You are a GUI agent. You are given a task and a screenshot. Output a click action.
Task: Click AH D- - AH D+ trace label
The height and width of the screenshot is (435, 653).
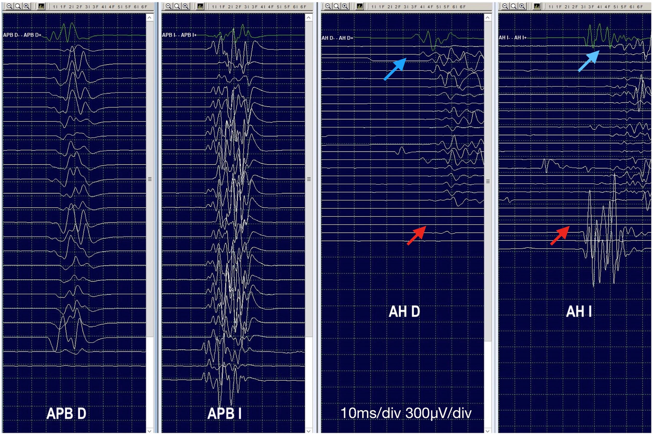pyautogui.click(x=337, y=38)
